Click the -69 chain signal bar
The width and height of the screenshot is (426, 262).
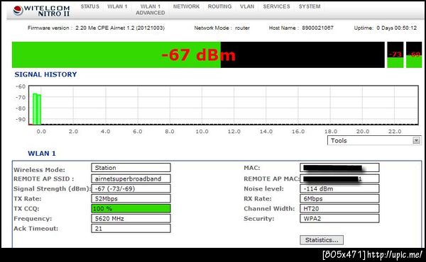[x=414, y=55]
